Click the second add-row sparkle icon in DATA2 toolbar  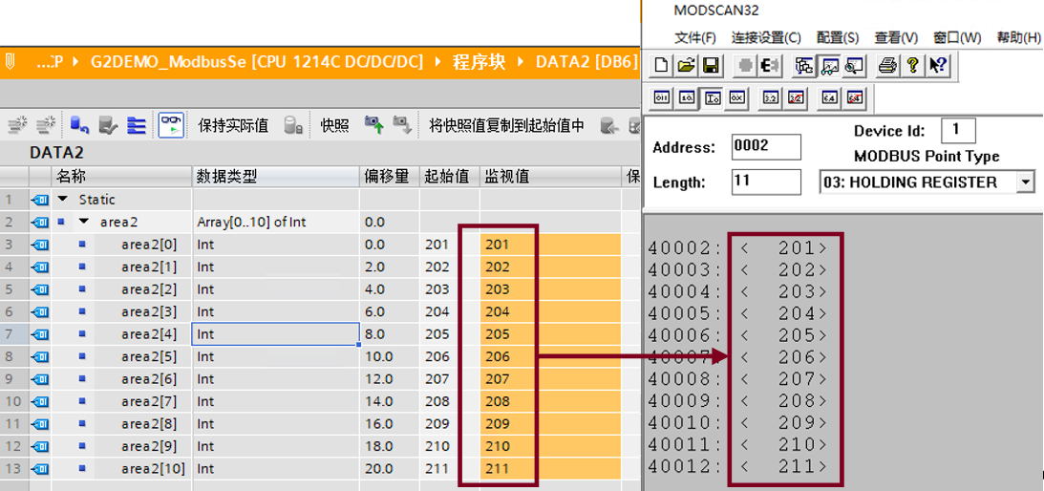tap(46, 124)
